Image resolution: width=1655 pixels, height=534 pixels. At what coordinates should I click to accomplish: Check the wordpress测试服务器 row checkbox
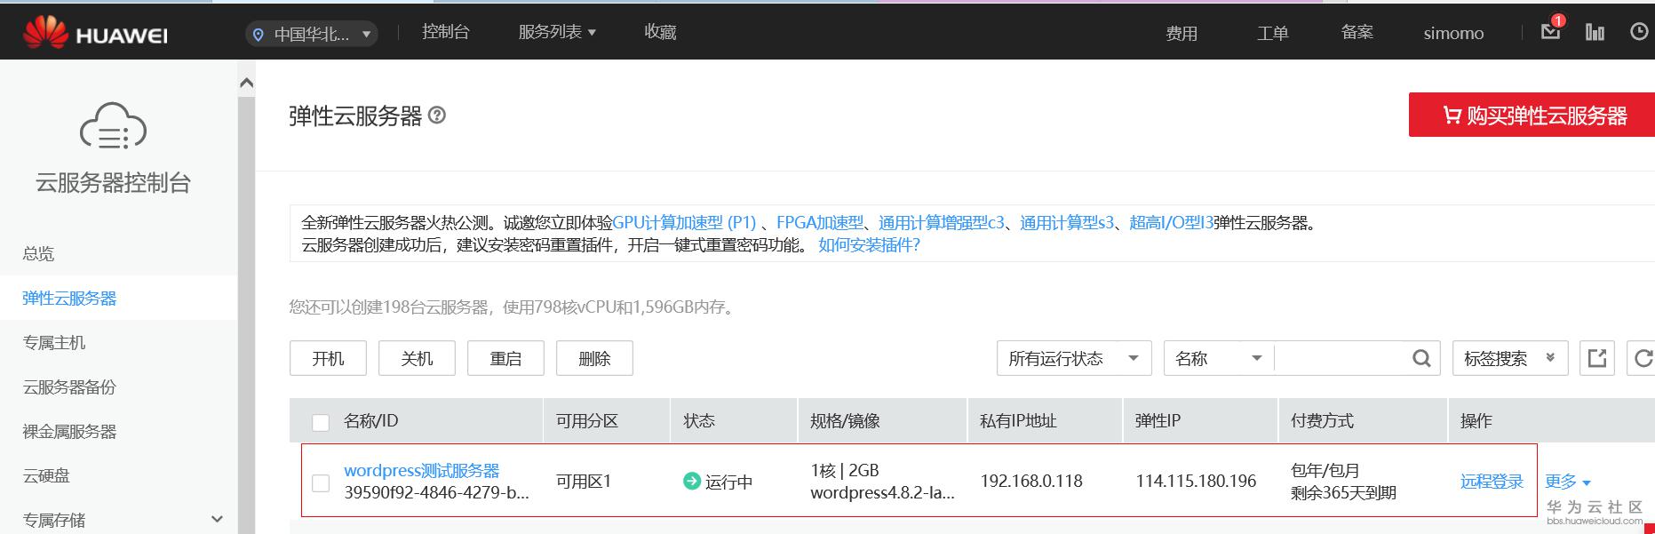(x=321, y=482)
